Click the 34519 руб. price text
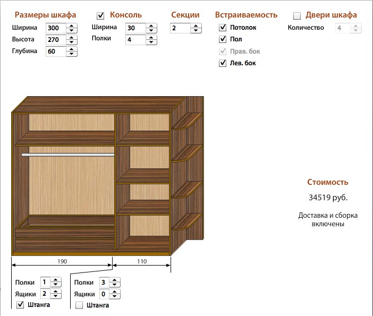Viewport: 373px width, 316px height. coord(328,198)
